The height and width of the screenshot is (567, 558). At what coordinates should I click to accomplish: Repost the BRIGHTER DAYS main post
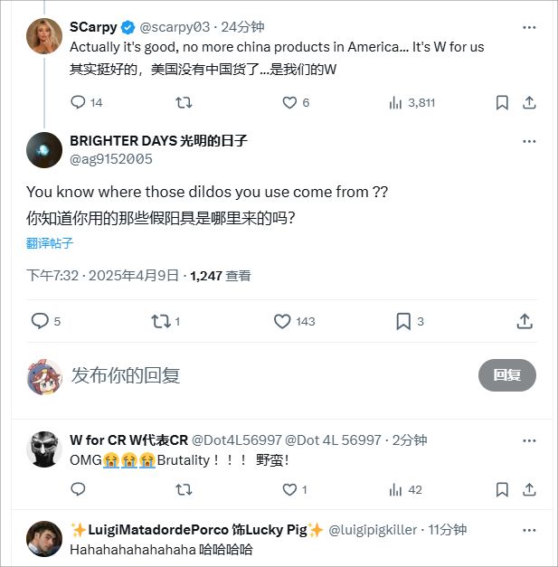[x=161, y=321]
